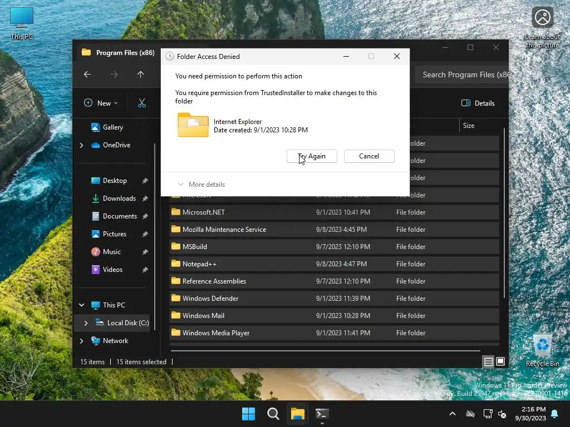570x427 pixels.
Task: Go up one folder level arrow
Action: click(x=141, y=75)
